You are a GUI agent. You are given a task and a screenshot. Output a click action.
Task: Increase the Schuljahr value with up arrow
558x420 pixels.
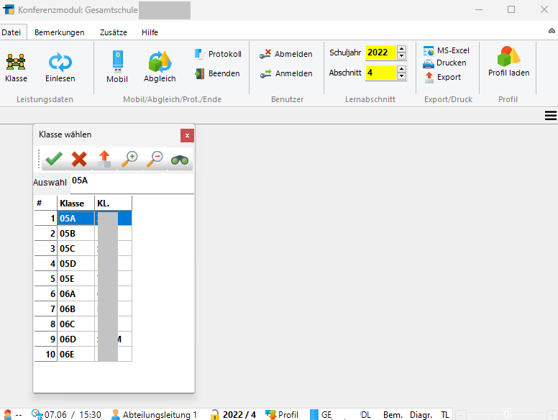tap(401, 49)
